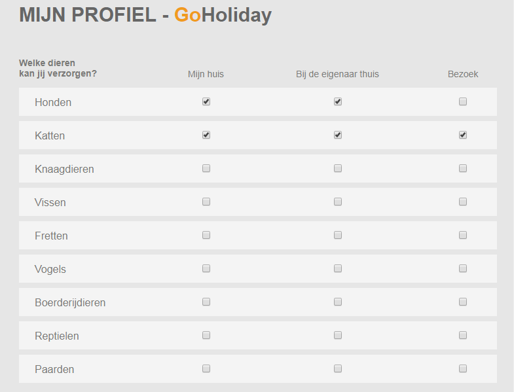Check Knaagdieren Bezoek box
This screenshot has width=514, height=392.
[463, 168]
